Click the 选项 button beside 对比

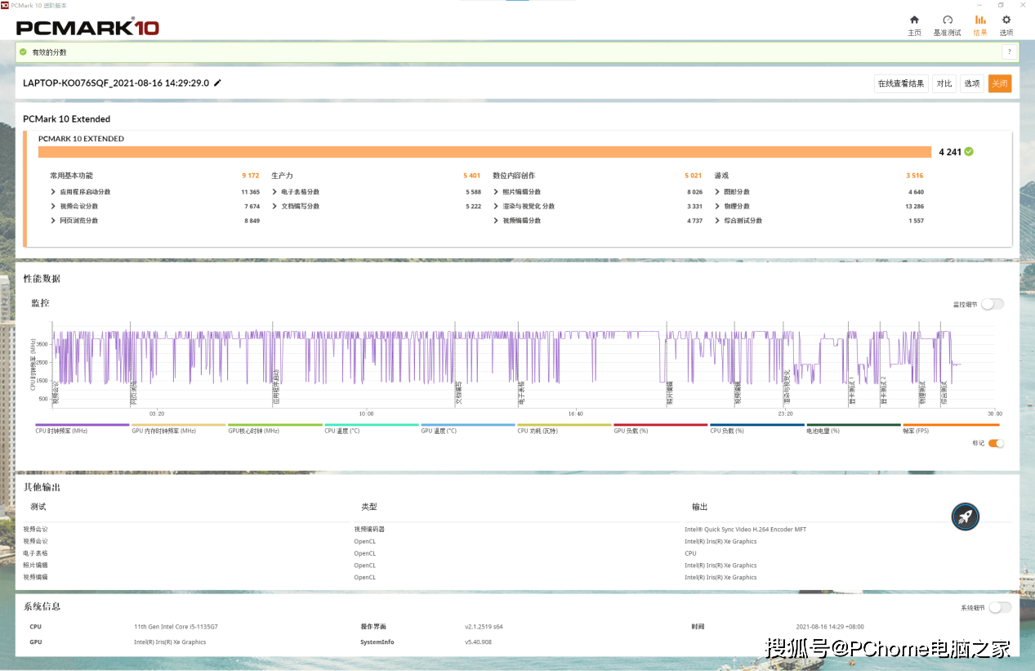tap(971, 83)
